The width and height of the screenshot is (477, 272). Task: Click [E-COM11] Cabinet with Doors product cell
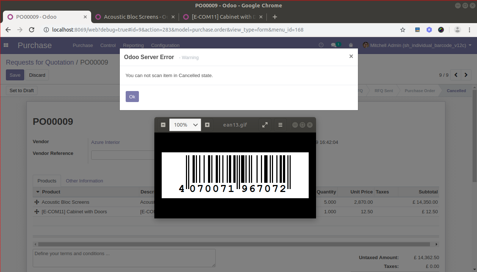tap(74, 211)
